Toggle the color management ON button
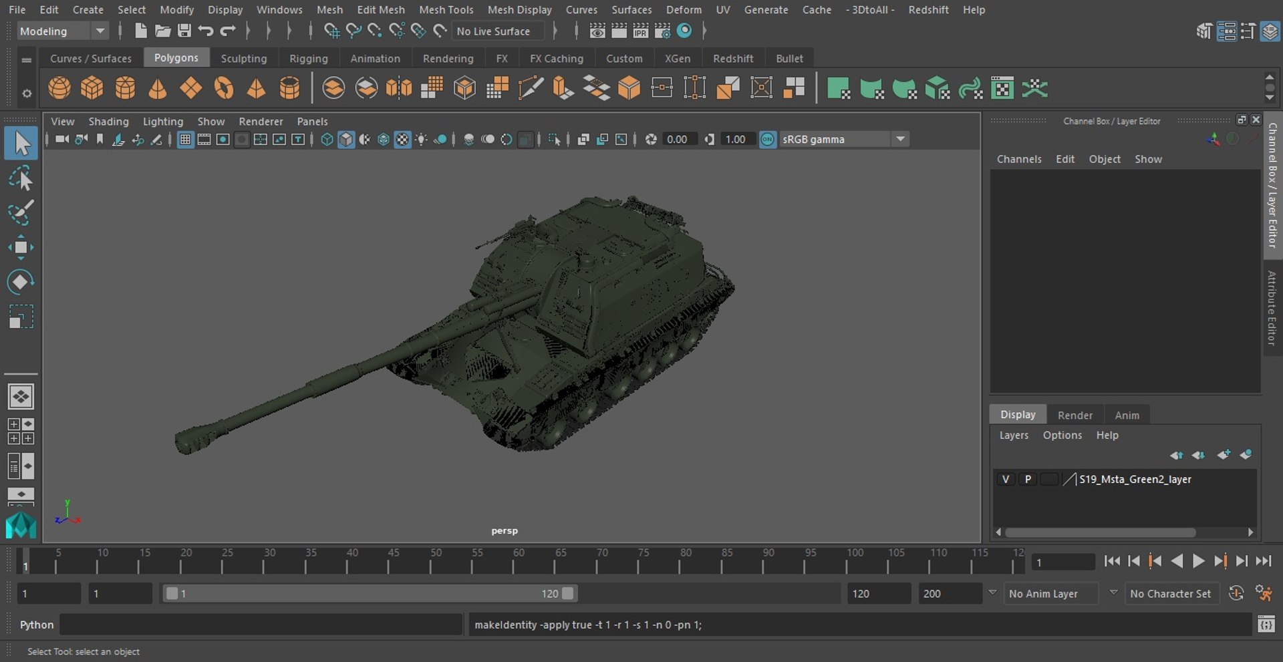1283x662 pixels. (x=768, y=140)
